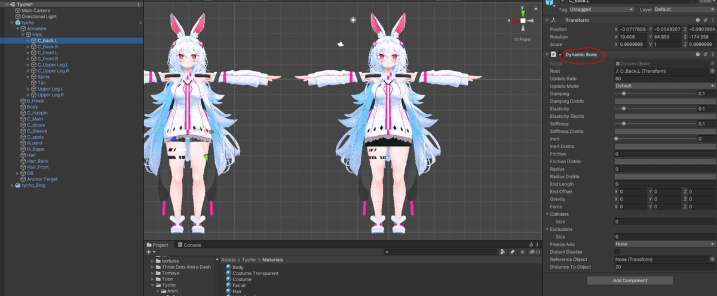Click the Update Rate input field
The image size is (717, 296).
pyautogui.click(x=664, y=78)
